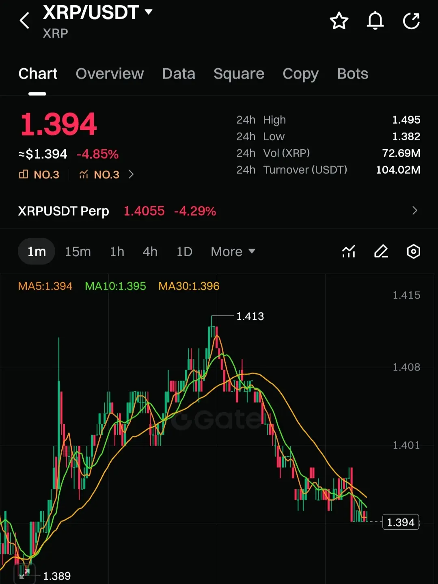Screen dimensions: 438x584
Task: Switch to the Data tab
Action: [x=179, y=74]
